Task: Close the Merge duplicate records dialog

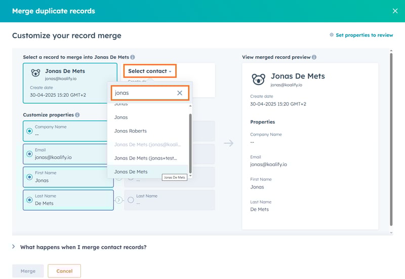Action: coord(395,11)
